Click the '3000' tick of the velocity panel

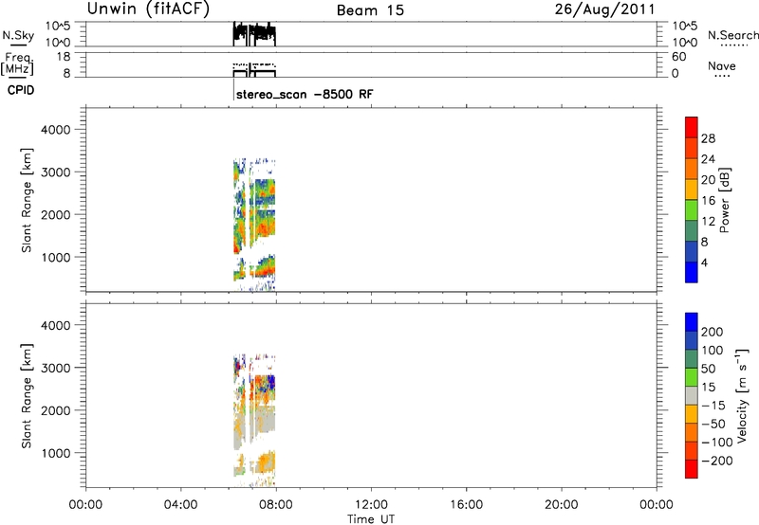pyautogui.click(x=55, y=368)
